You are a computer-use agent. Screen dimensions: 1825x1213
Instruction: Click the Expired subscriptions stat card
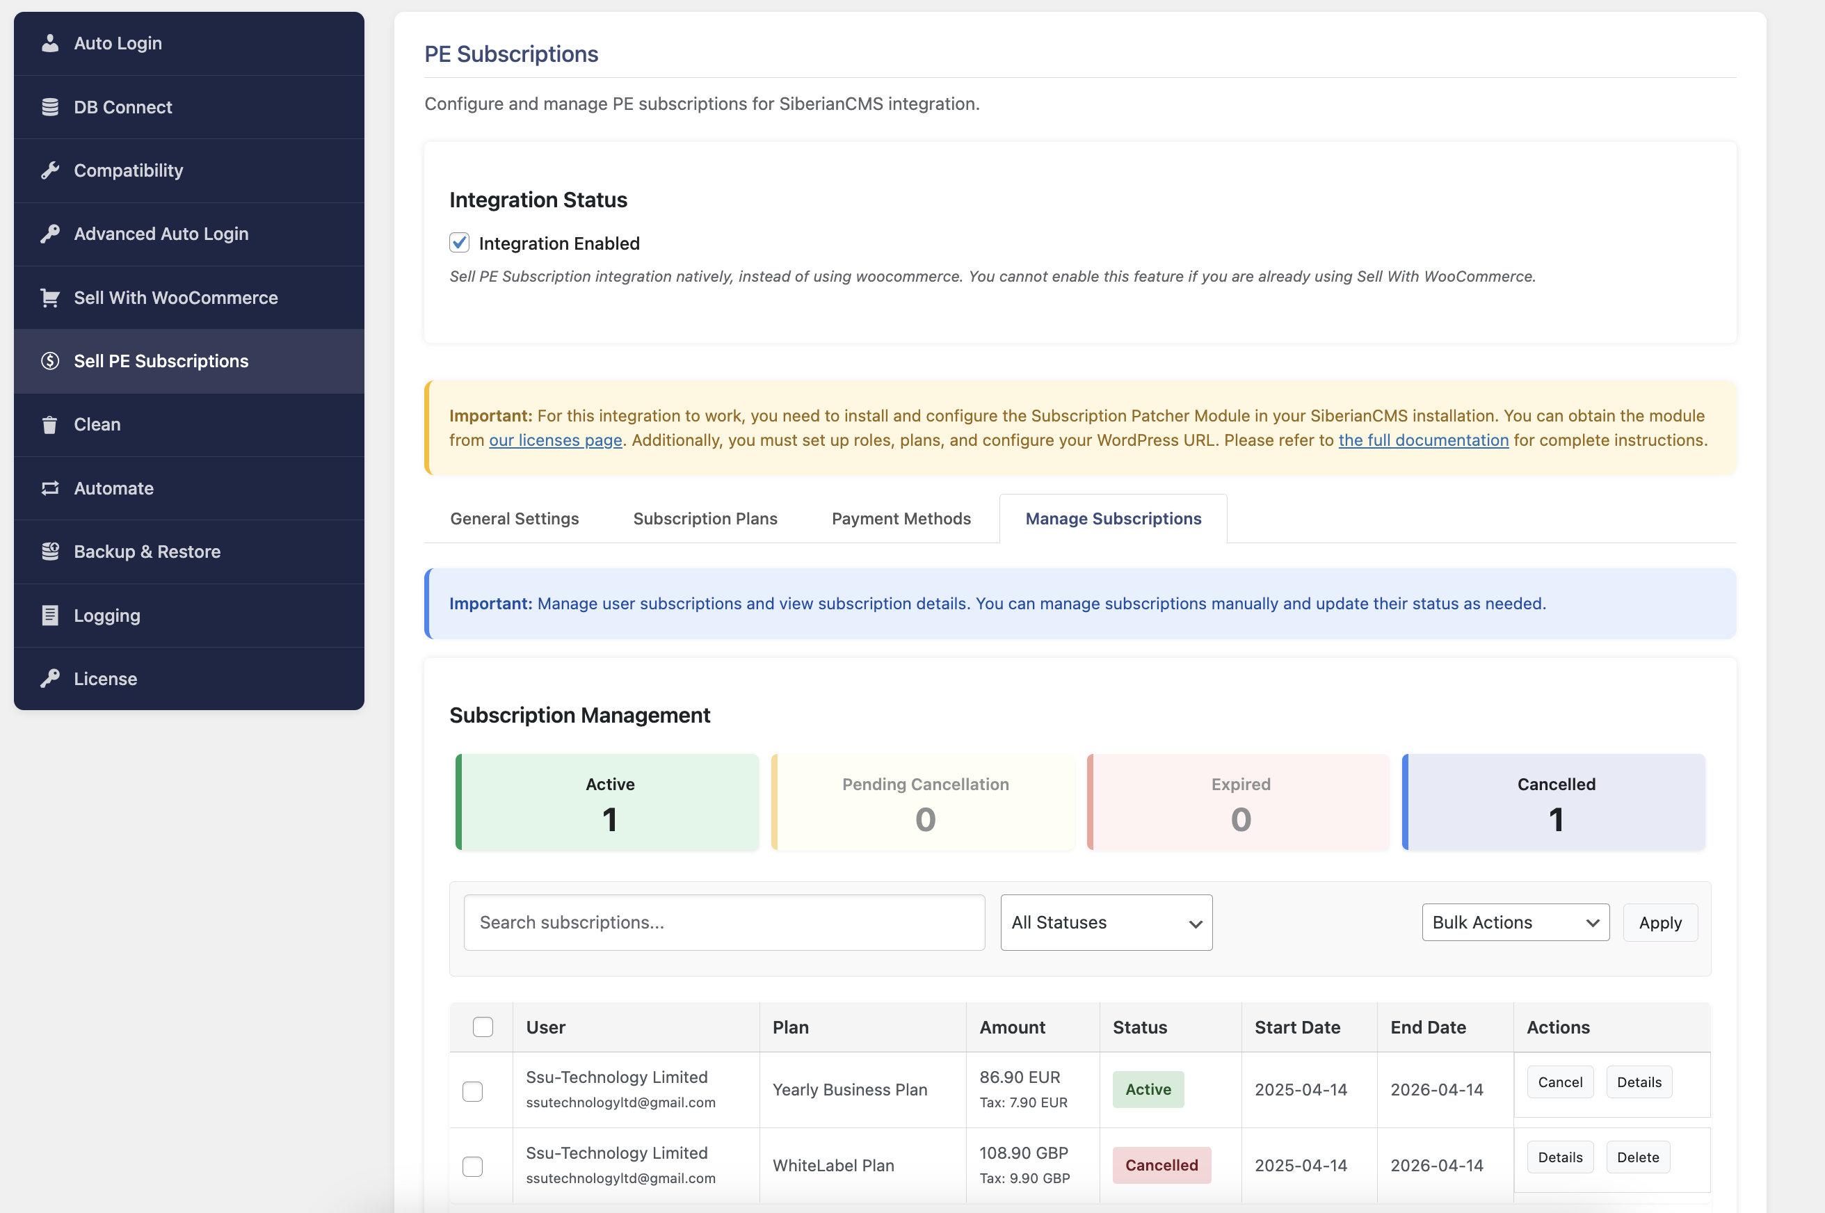(x=1238, y=801)
